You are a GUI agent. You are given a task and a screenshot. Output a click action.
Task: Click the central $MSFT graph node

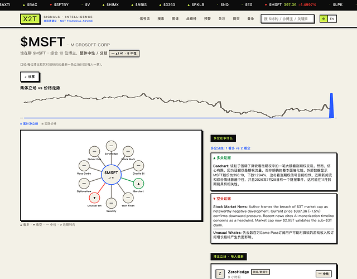pyautogui.click(x=111, y=175)
